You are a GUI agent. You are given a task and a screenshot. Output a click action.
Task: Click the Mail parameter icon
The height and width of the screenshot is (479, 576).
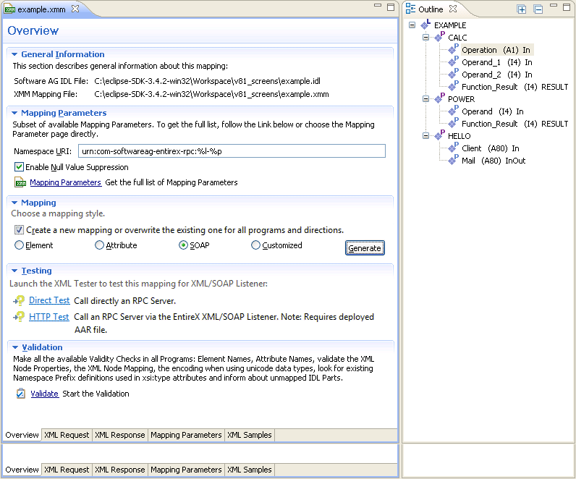click(x=453, y=160)
